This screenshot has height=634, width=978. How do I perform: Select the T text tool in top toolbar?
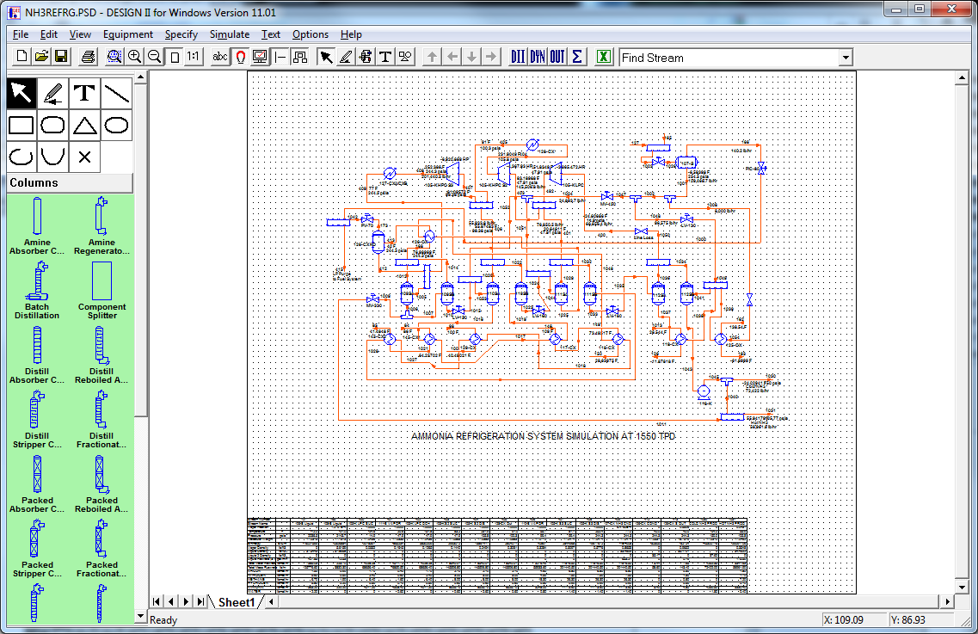point(385,57)
